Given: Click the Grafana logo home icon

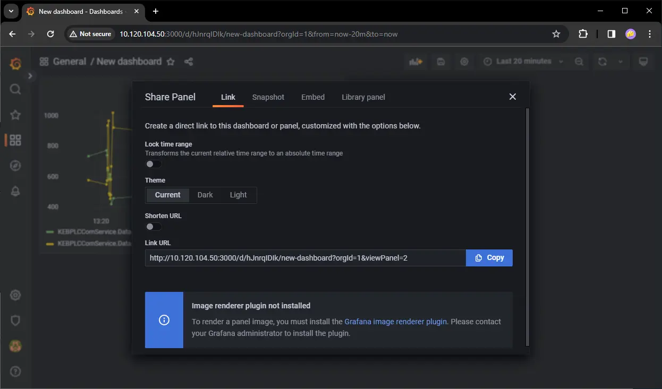Looking at the screenshot, I should 15,64.
